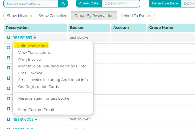Select Email Invoice including Additional Info

click(x=53, y=80)
